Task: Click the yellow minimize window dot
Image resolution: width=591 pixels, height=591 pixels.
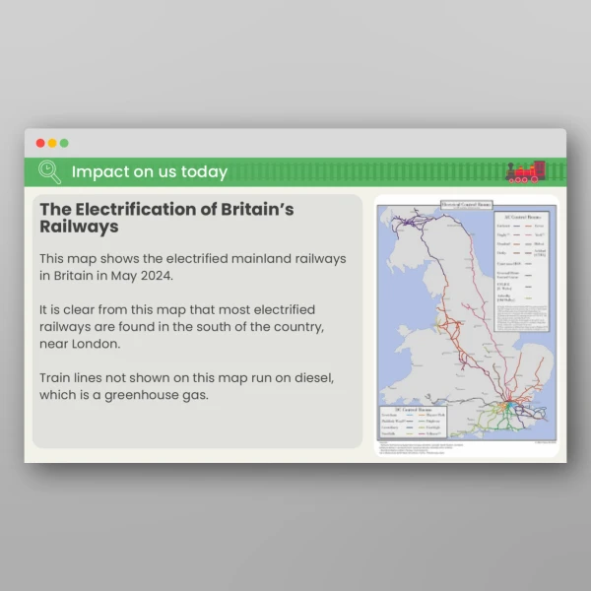Action: click(x=52, y=143)
